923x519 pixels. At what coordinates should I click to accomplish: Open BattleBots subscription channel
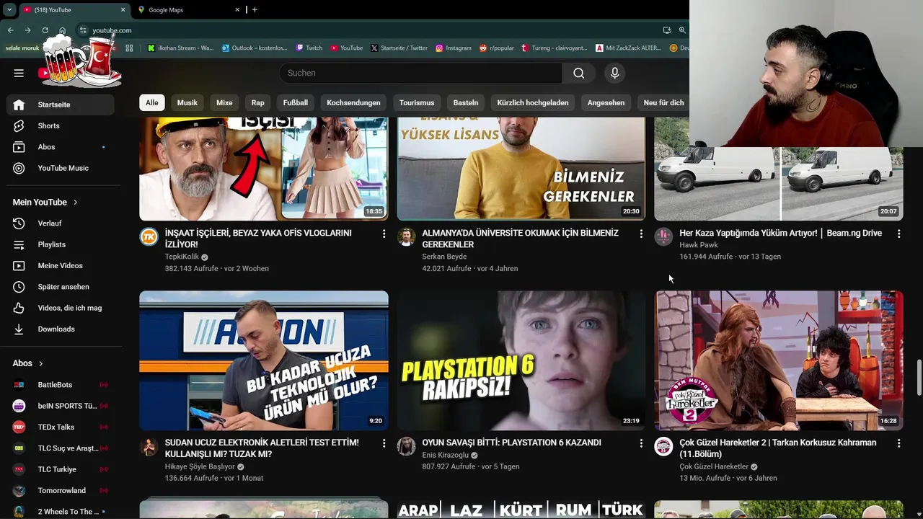point(61,385)
